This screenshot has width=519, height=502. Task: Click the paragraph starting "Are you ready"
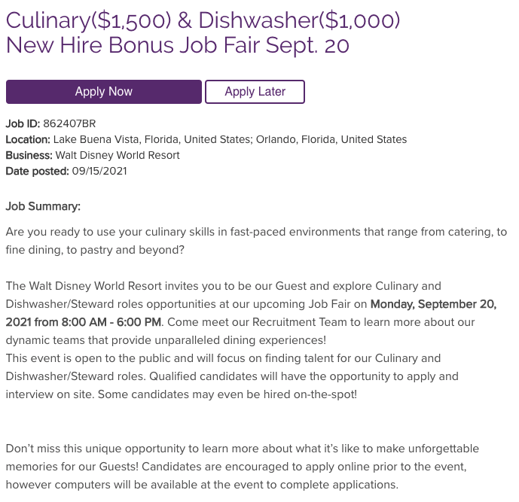(256, 233)
